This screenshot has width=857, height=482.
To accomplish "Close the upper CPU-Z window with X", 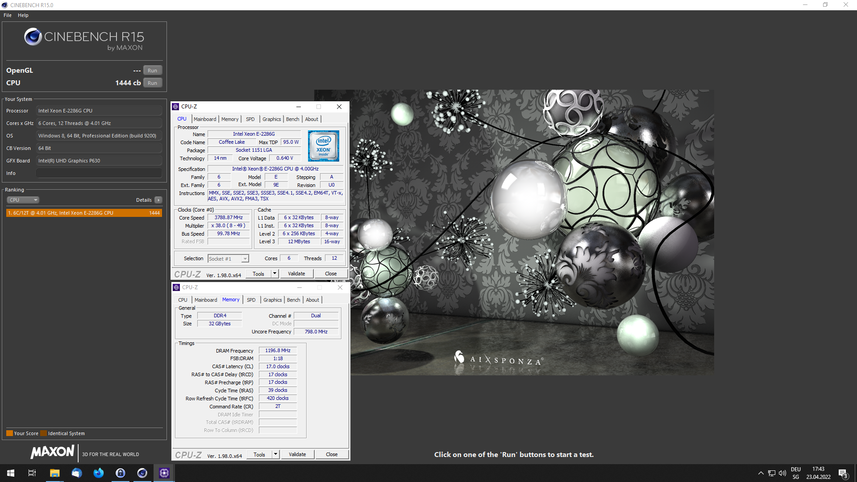I will coord(339,107).
